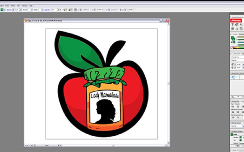Switch to the Color panel tab

pyautogui.click(x=235, y=34)
